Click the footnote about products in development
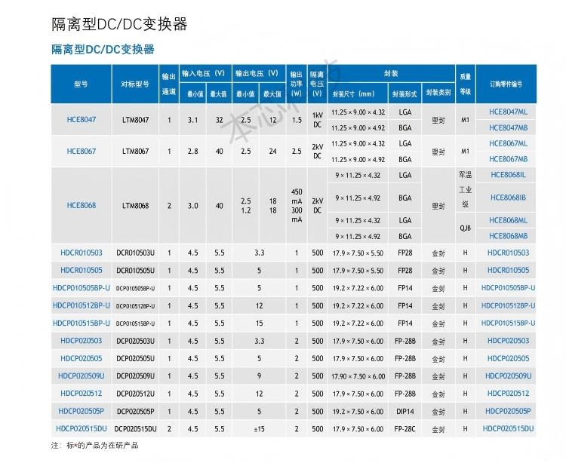Screen dimensions: 566x463 coord(94,446)
